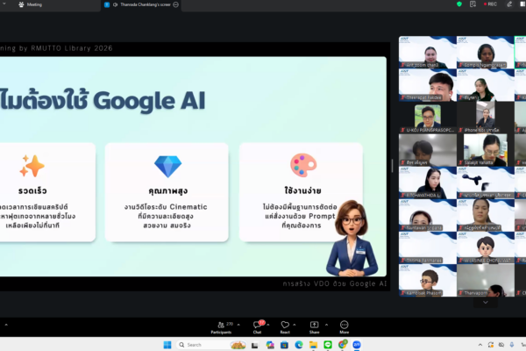Select Kamolsak Phasom's avatar tile
Image resolution: width=526 pixels, height=351 pixels.
pyautogui.click(x=428, y=281)
